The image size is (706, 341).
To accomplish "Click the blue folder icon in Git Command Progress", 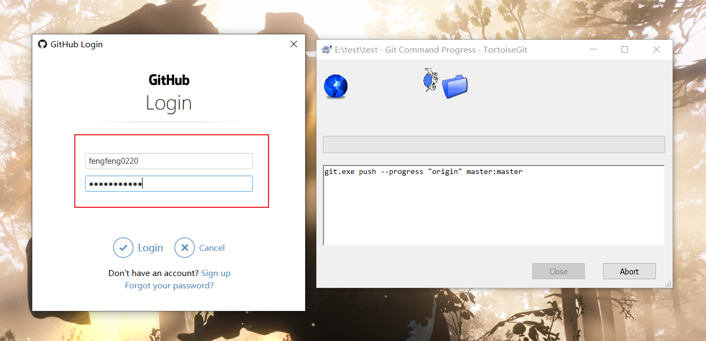I will pyautogui.click(x=455, y=86).
